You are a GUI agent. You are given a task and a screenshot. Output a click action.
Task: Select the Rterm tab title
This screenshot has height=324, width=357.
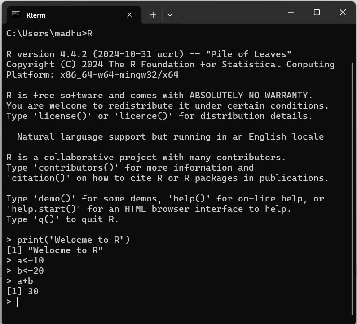[x=36, y=15]
